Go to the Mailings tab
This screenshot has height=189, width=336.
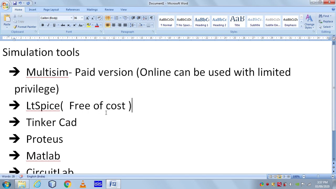coord(92,9)
